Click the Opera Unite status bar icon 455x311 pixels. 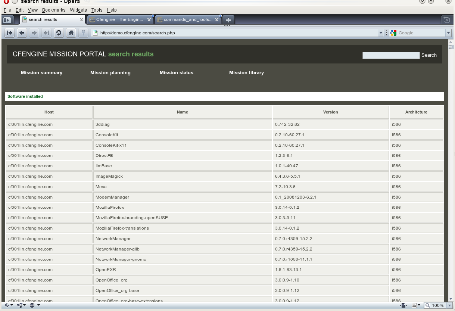[x=19, y=305]
